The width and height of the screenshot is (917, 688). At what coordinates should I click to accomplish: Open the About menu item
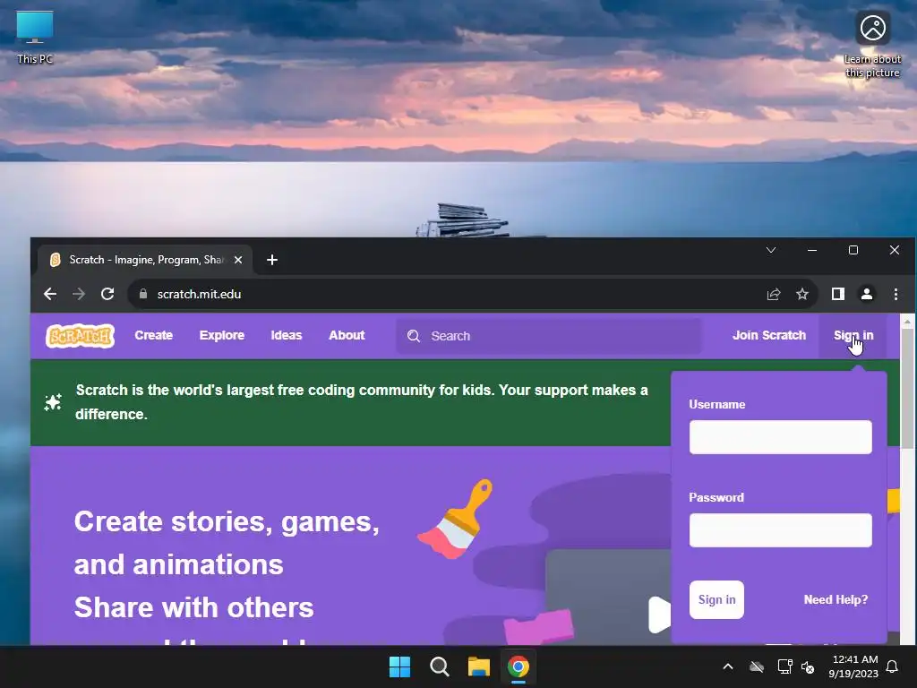click(x=347, y=335)
